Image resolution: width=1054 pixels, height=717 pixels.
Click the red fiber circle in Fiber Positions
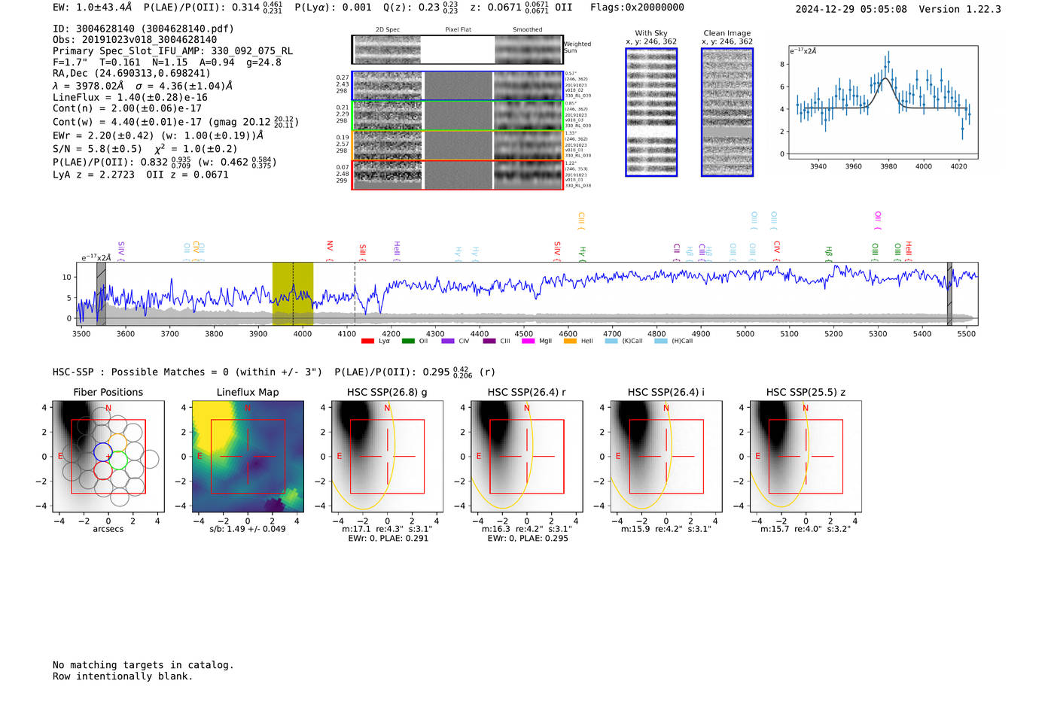103,471
